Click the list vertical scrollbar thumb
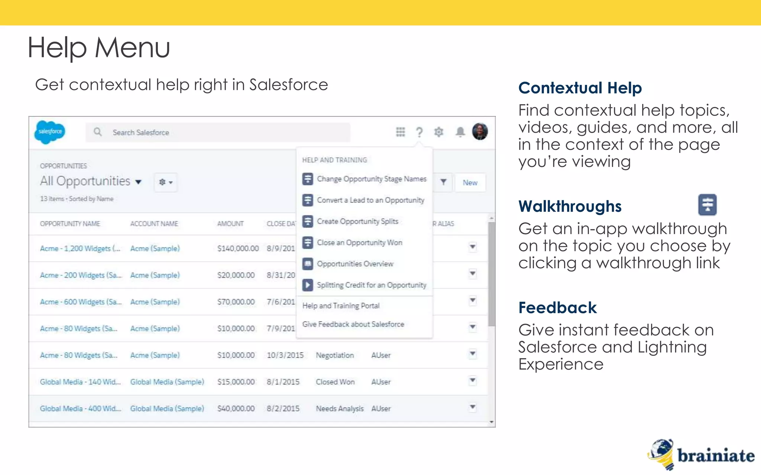Image resolution: width=761 pixels, height=475 pixels. point(491,274)
